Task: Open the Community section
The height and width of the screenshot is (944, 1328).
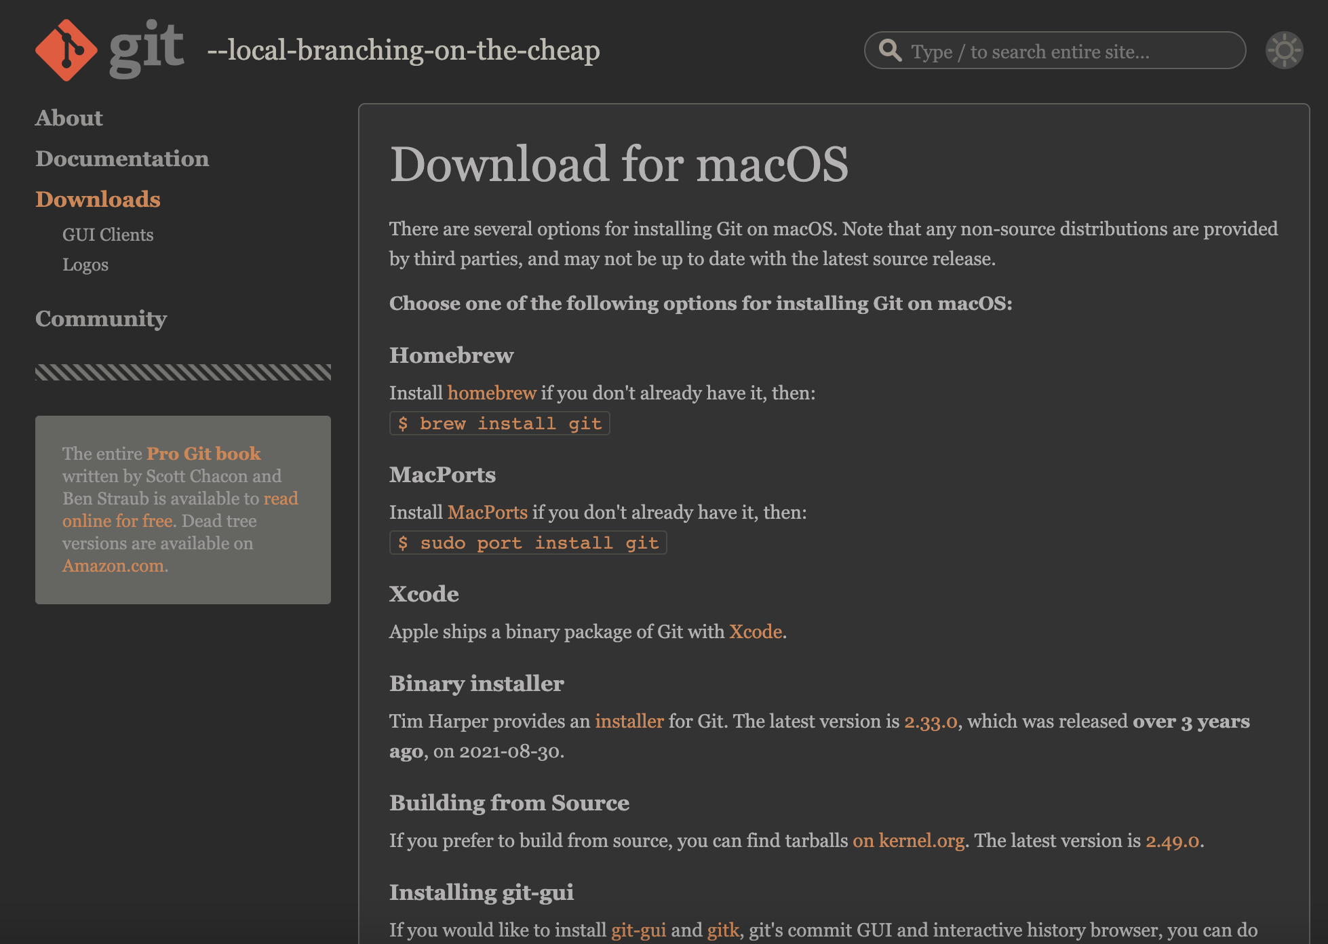Action: coord(101,319)
